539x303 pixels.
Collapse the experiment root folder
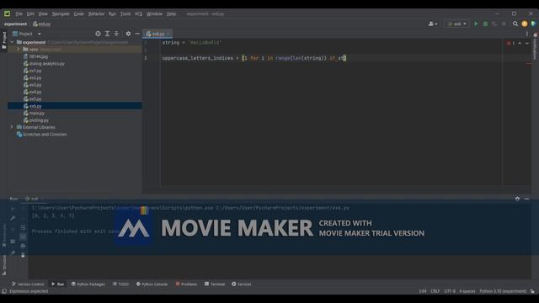(12, 42)
